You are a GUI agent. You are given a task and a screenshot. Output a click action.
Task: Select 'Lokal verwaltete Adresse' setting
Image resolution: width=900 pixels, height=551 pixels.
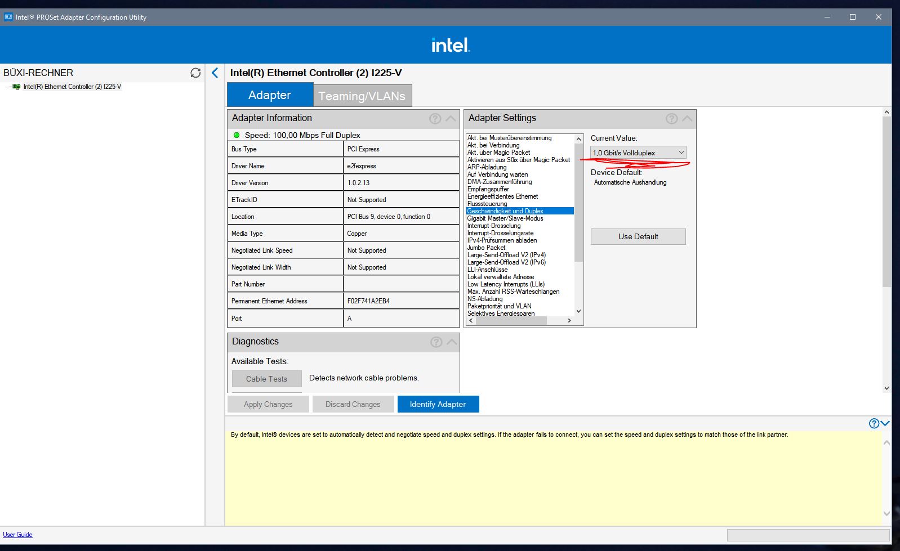(501, 277)
